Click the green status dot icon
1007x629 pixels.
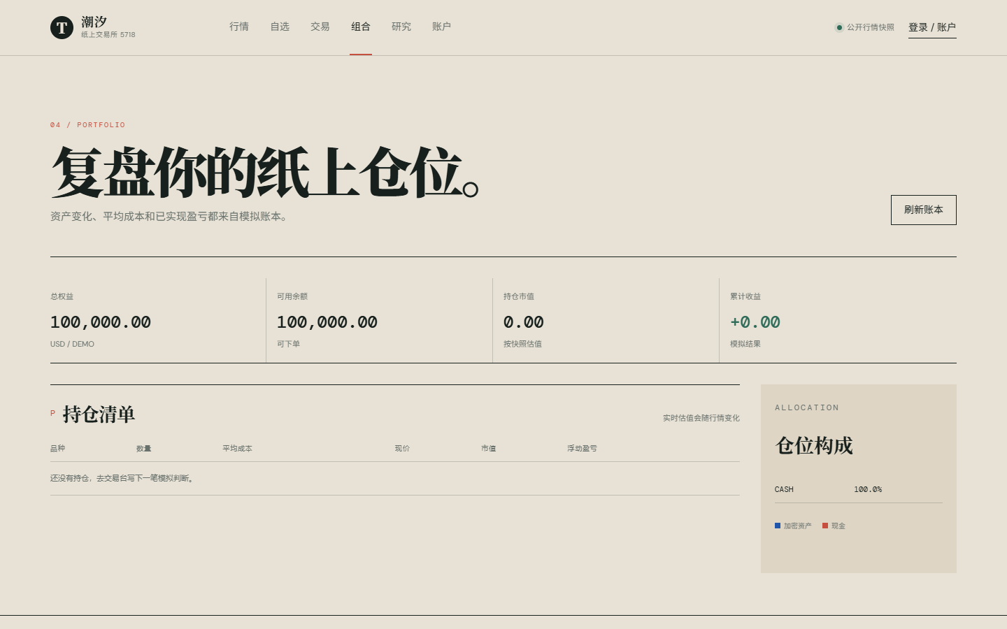coord(839,27)
